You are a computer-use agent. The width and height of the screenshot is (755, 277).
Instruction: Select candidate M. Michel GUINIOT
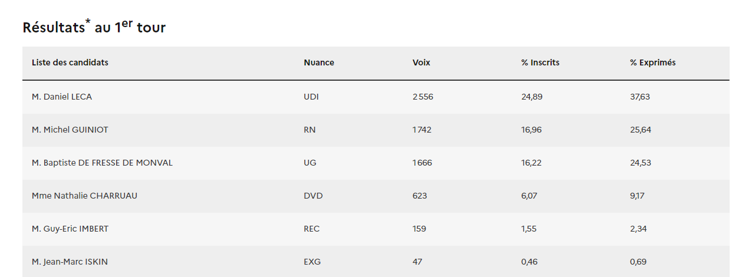(70, 130)
